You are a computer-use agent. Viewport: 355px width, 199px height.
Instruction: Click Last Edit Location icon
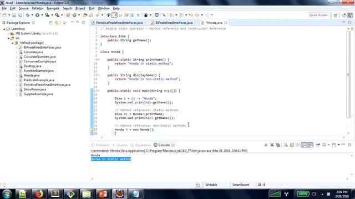(x=191, y=15)
